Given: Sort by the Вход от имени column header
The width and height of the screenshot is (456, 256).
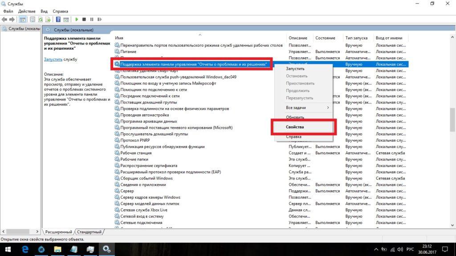Looking at the screenshot, I should tap(391, 38).
